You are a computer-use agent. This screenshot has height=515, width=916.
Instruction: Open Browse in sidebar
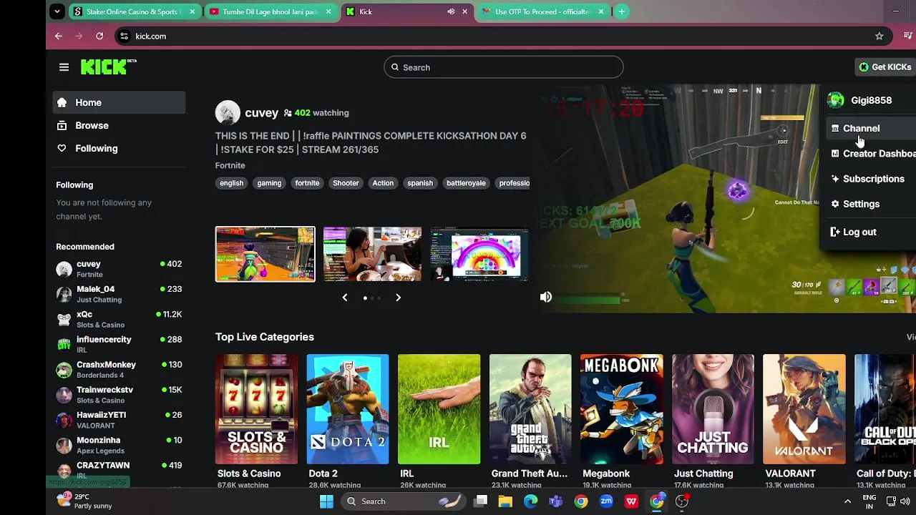pyautogui.click(x=119, y=125)
